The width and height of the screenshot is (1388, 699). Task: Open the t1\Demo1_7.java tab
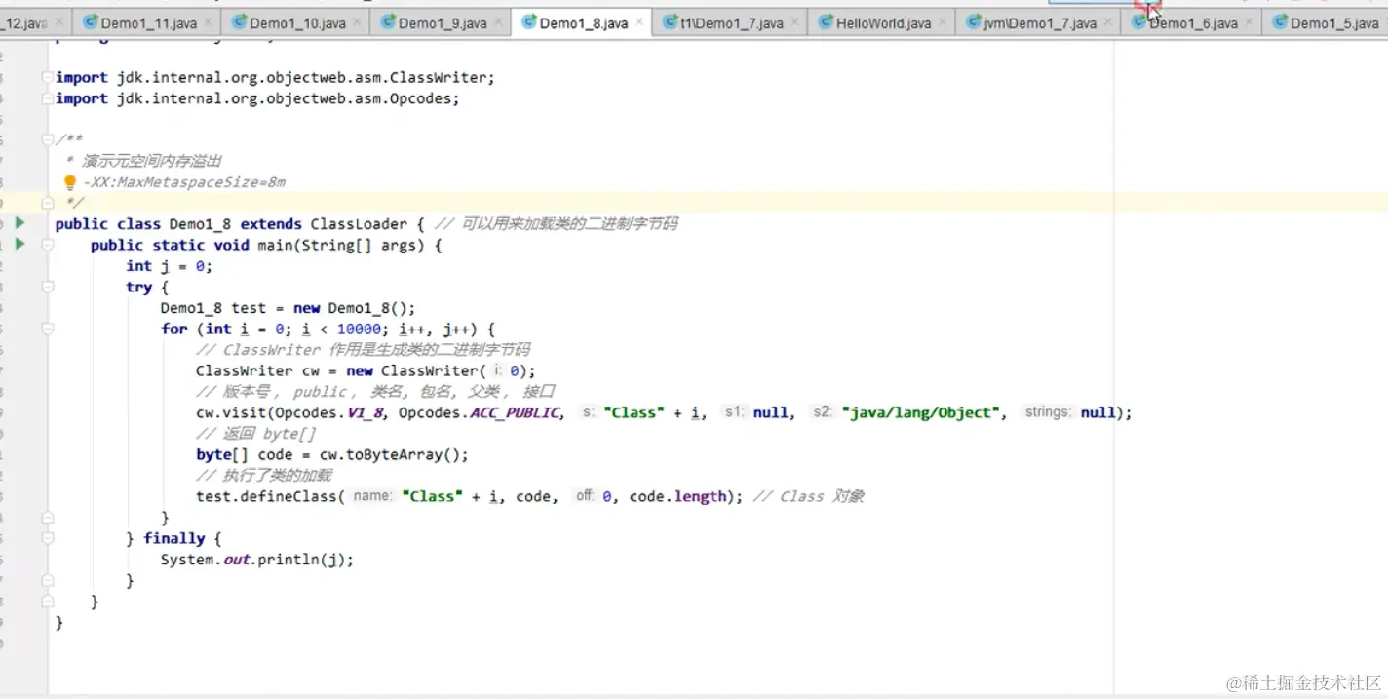coord(731,22)
